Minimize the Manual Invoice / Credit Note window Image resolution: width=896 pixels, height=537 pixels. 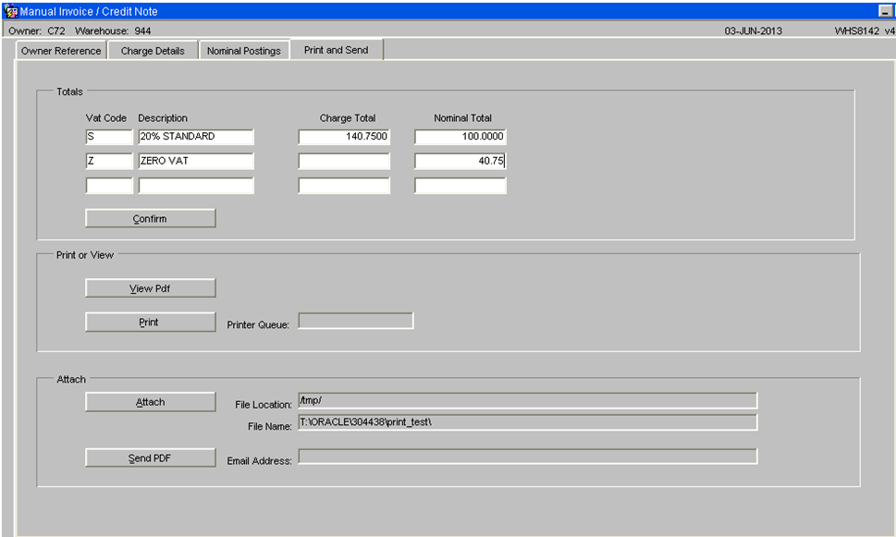tap(885, 11)
